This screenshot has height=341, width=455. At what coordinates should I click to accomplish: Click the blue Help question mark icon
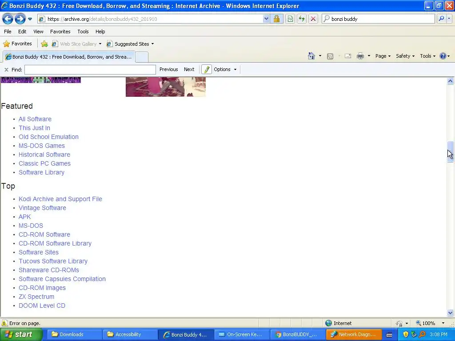443,56
